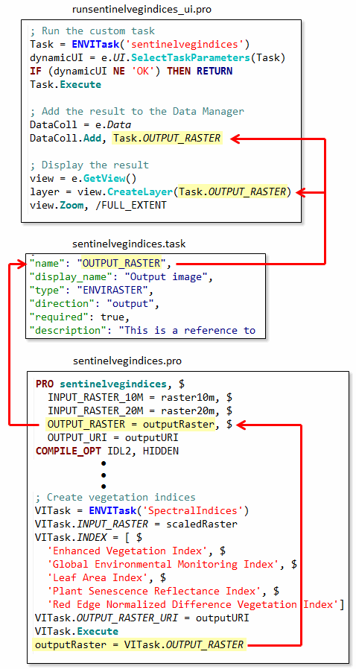Screen dimensions: 356x669
Task: Click the COMPILE_OPT IDL2, HIDDEN line
Action: 107,451
